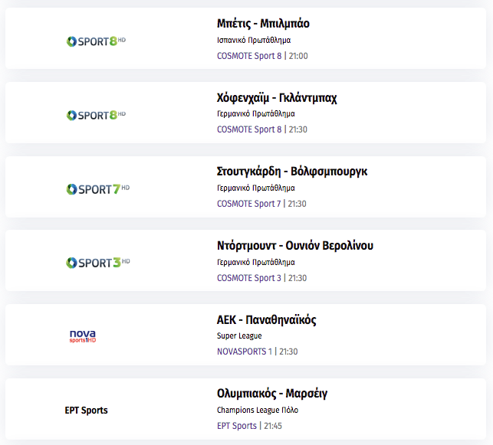Screen dimensions: 493x445
Task: Select the NOVASPORTS 1 channel link
Action: click(x=245, y=352)
